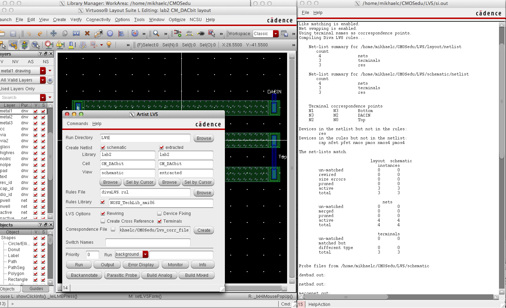The width and height of the screenshot is (506, 308).
Task: Check the Create Cross Reference option
Action: click(103, 221)
